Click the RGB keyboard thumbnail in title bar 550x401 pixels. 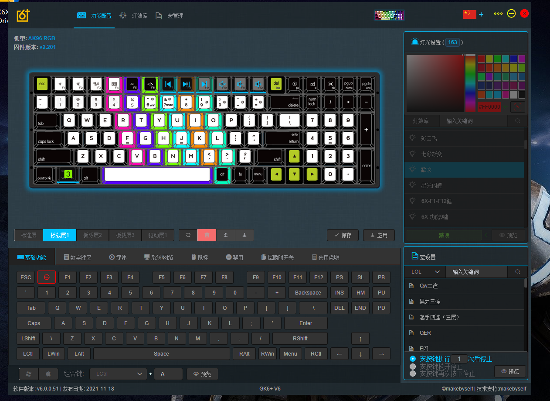click(x=390, y=15)
